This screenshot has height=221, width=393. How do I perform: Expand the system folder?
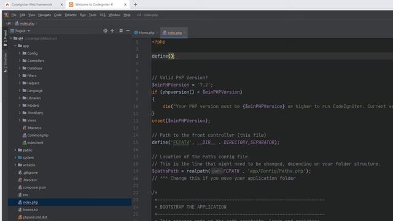[15, 158]
